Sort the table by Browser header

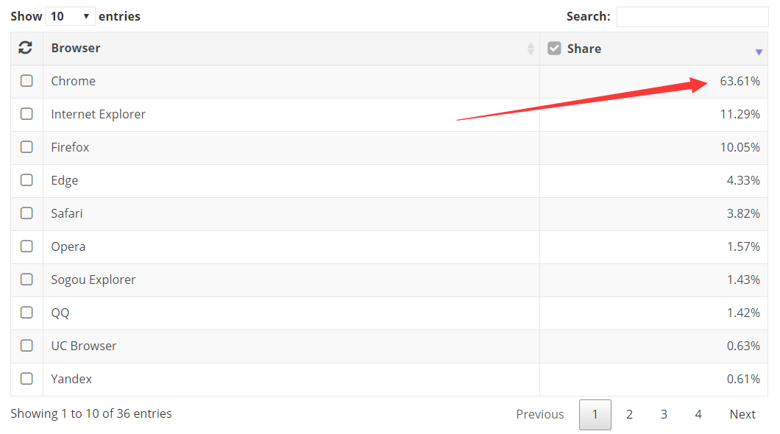(76, 49)
